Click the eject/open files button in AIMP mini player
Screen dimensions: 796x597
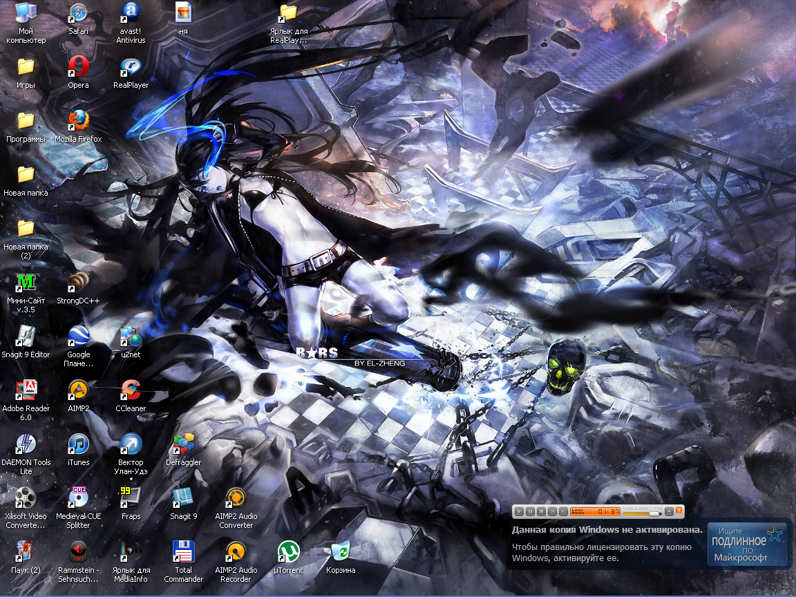(669, 512)
